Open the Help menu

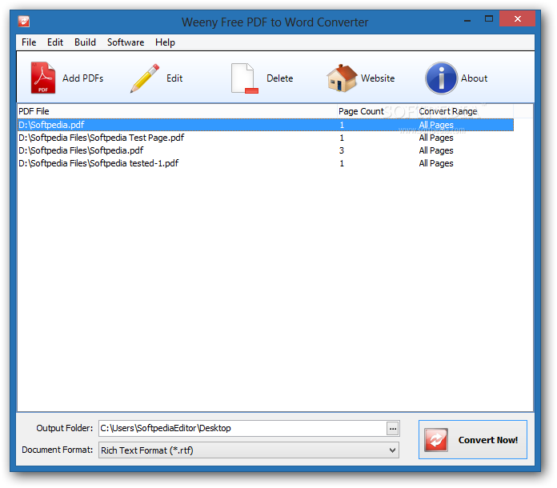(165, 42)
